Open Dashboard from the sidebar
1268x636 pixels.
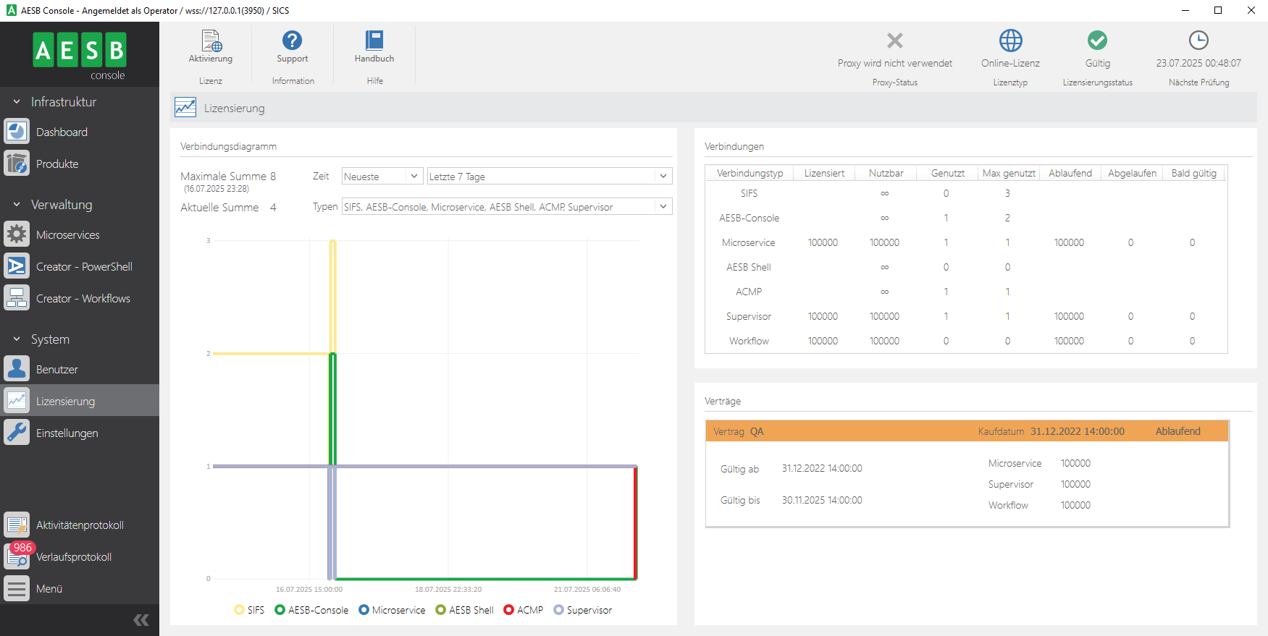coord(62,132)
